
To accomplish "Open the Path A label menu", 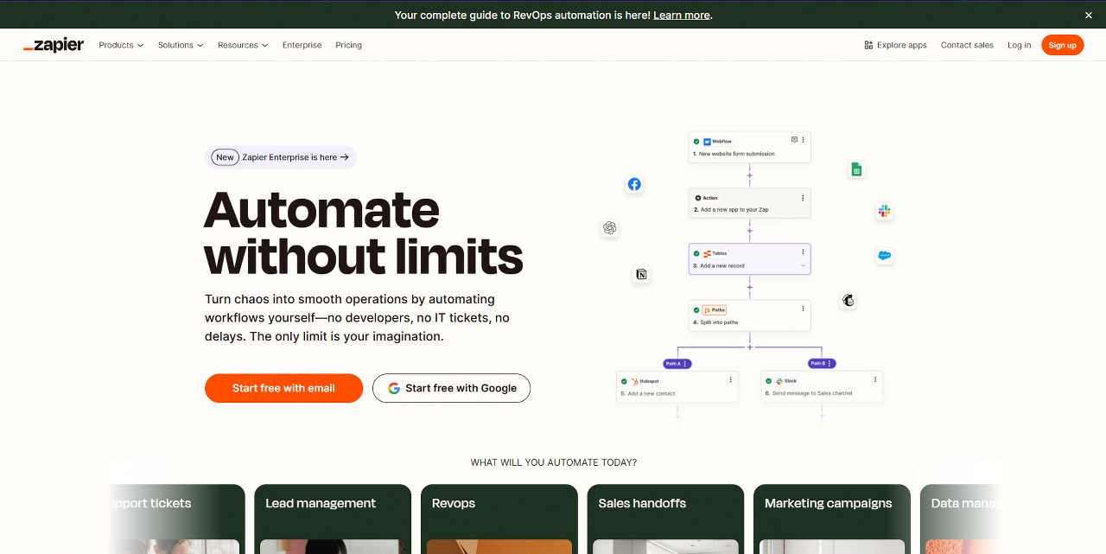I will click(x=677, y=364).
